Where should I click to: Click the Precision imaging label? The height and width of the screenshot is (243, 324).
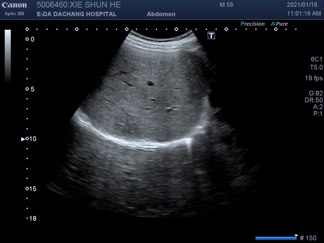(x=252, y=24)
